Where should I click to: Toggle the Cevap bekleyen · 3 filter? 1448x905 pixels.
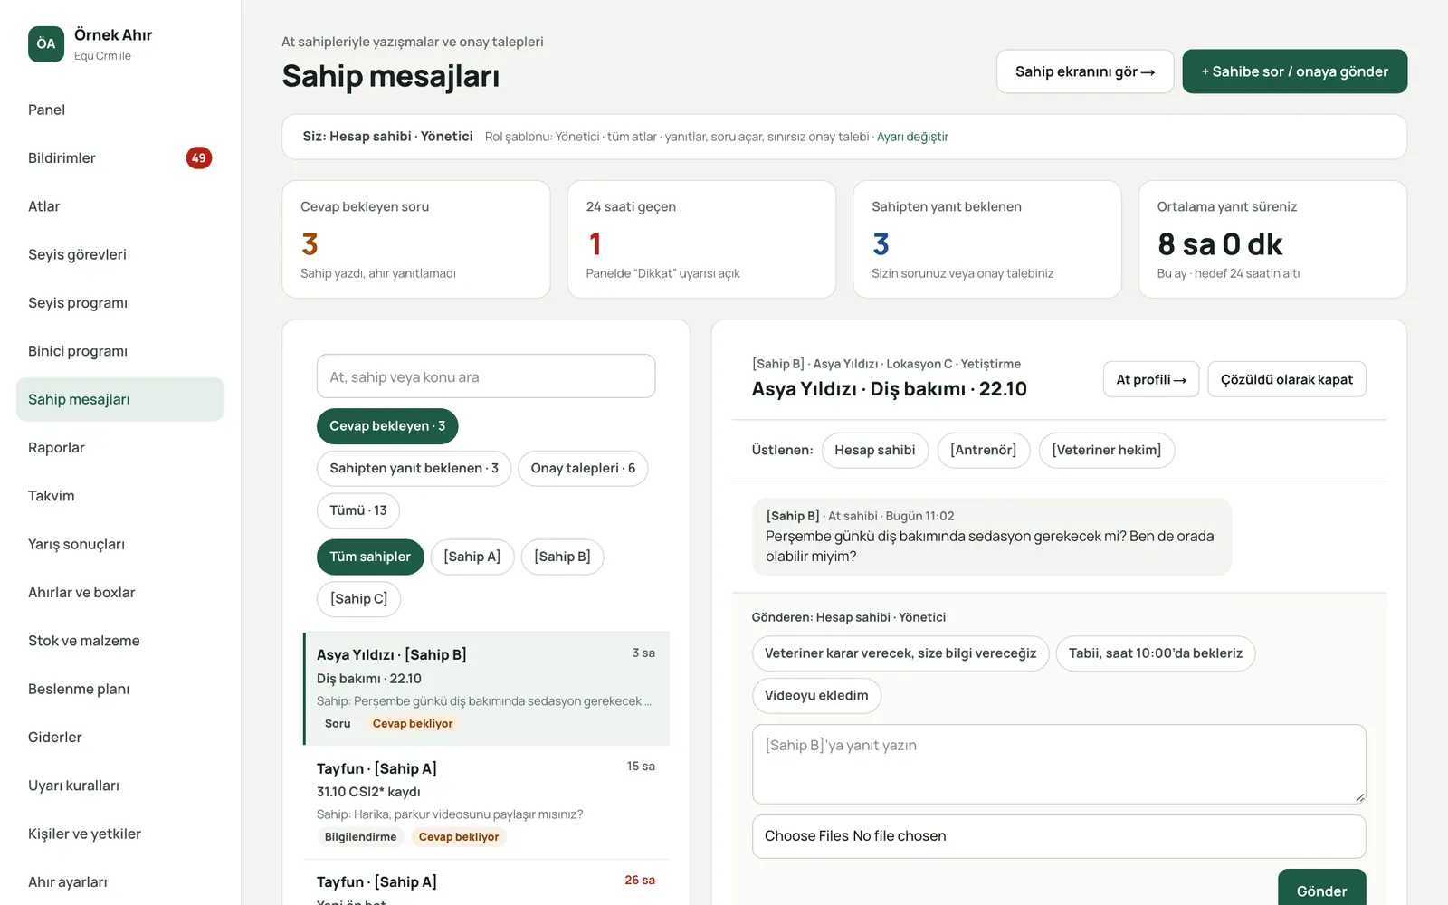(387, 426)
